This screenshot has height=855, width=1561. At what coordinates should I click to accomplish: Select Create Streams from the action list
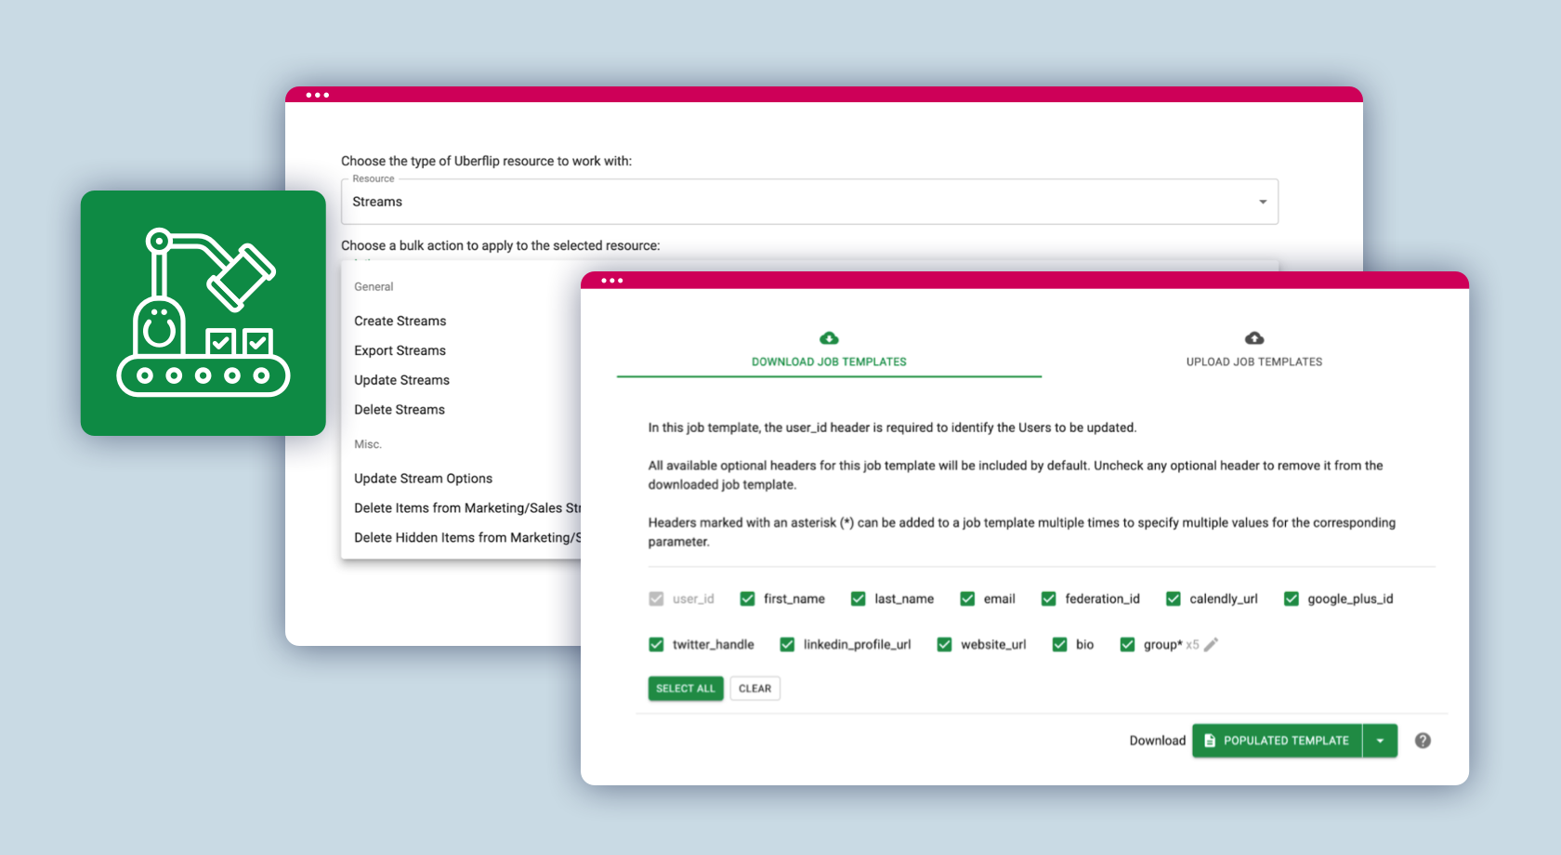(400, 322)
